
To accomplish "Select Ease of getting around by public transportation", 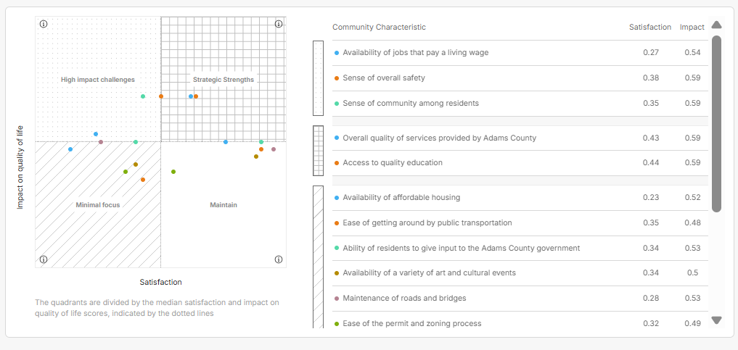I will click(x=520, y=223).
